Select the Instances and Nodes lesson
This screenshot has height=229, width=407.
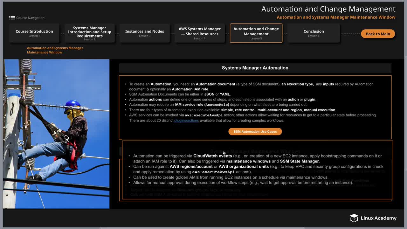pyautogui.click(x=145, y=33)
